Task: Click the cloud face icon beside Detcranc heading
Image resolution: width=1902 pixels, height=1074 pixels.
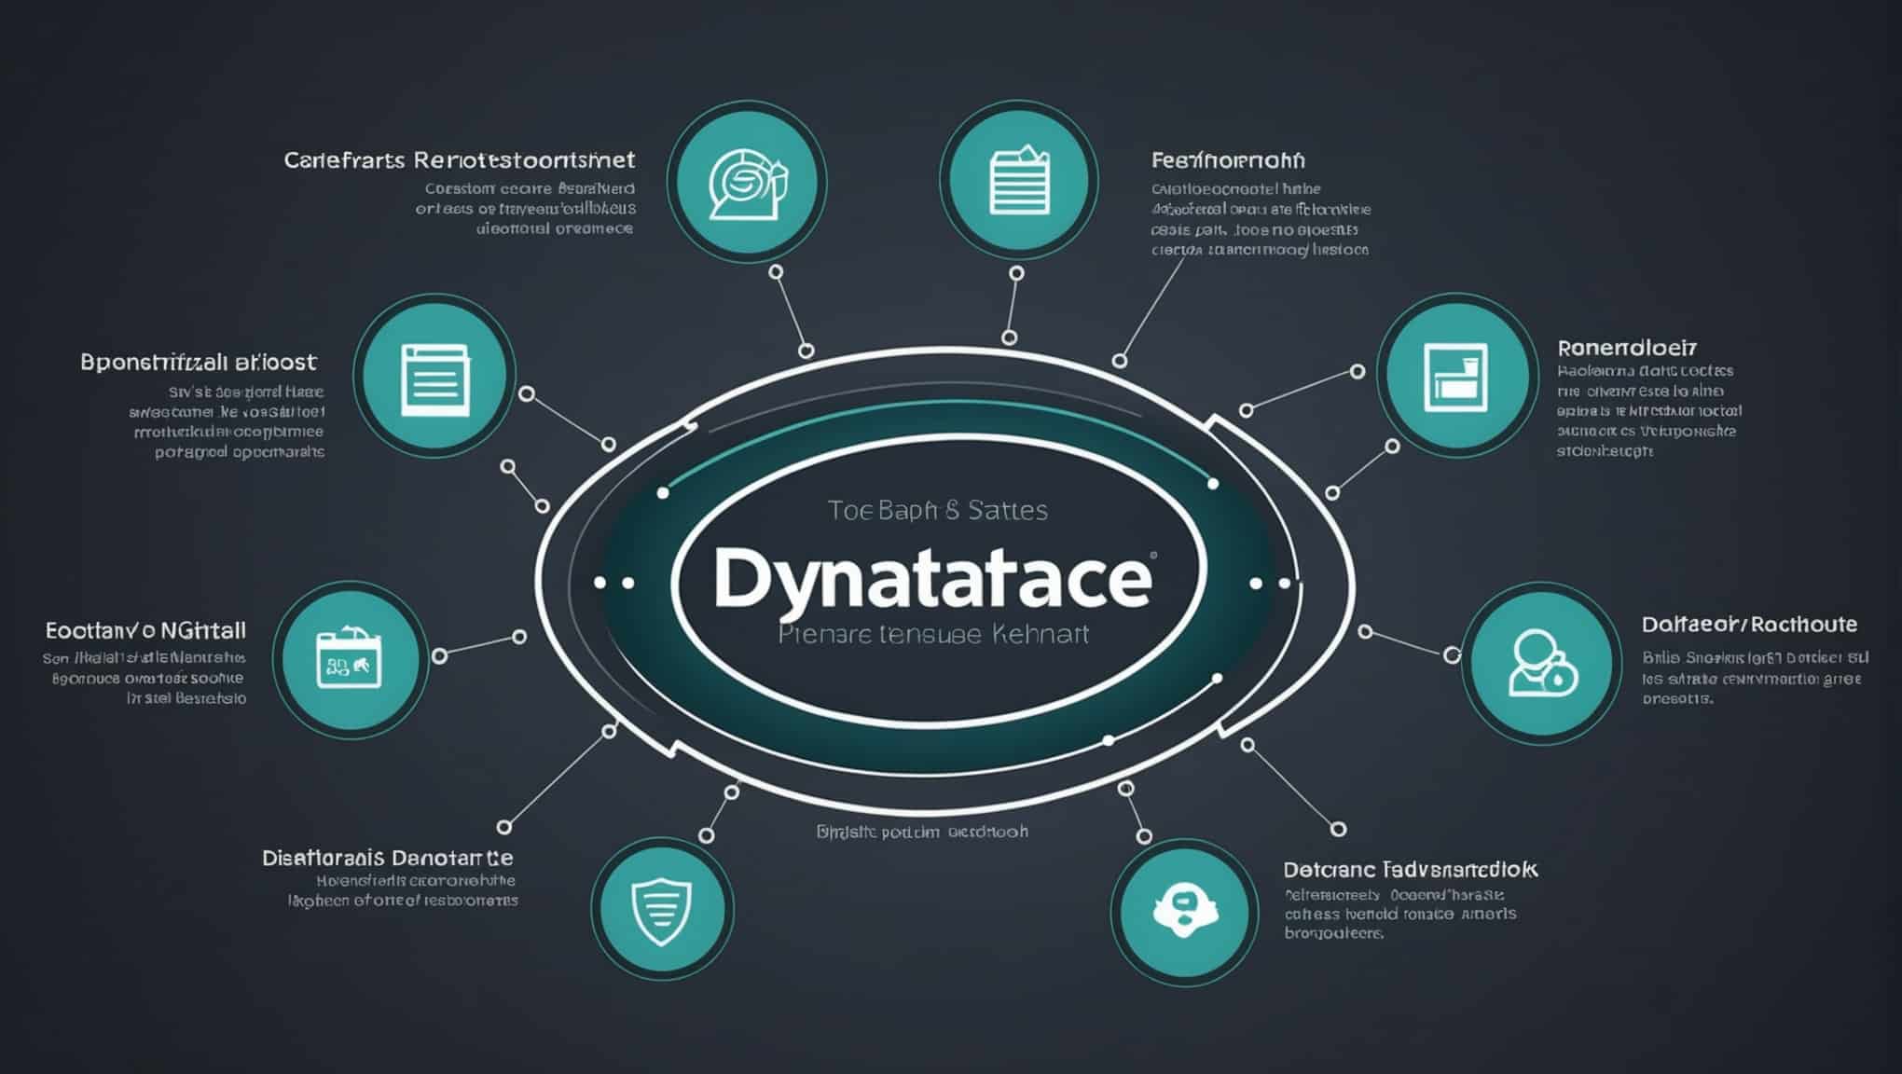Action: pos(1183,910)
